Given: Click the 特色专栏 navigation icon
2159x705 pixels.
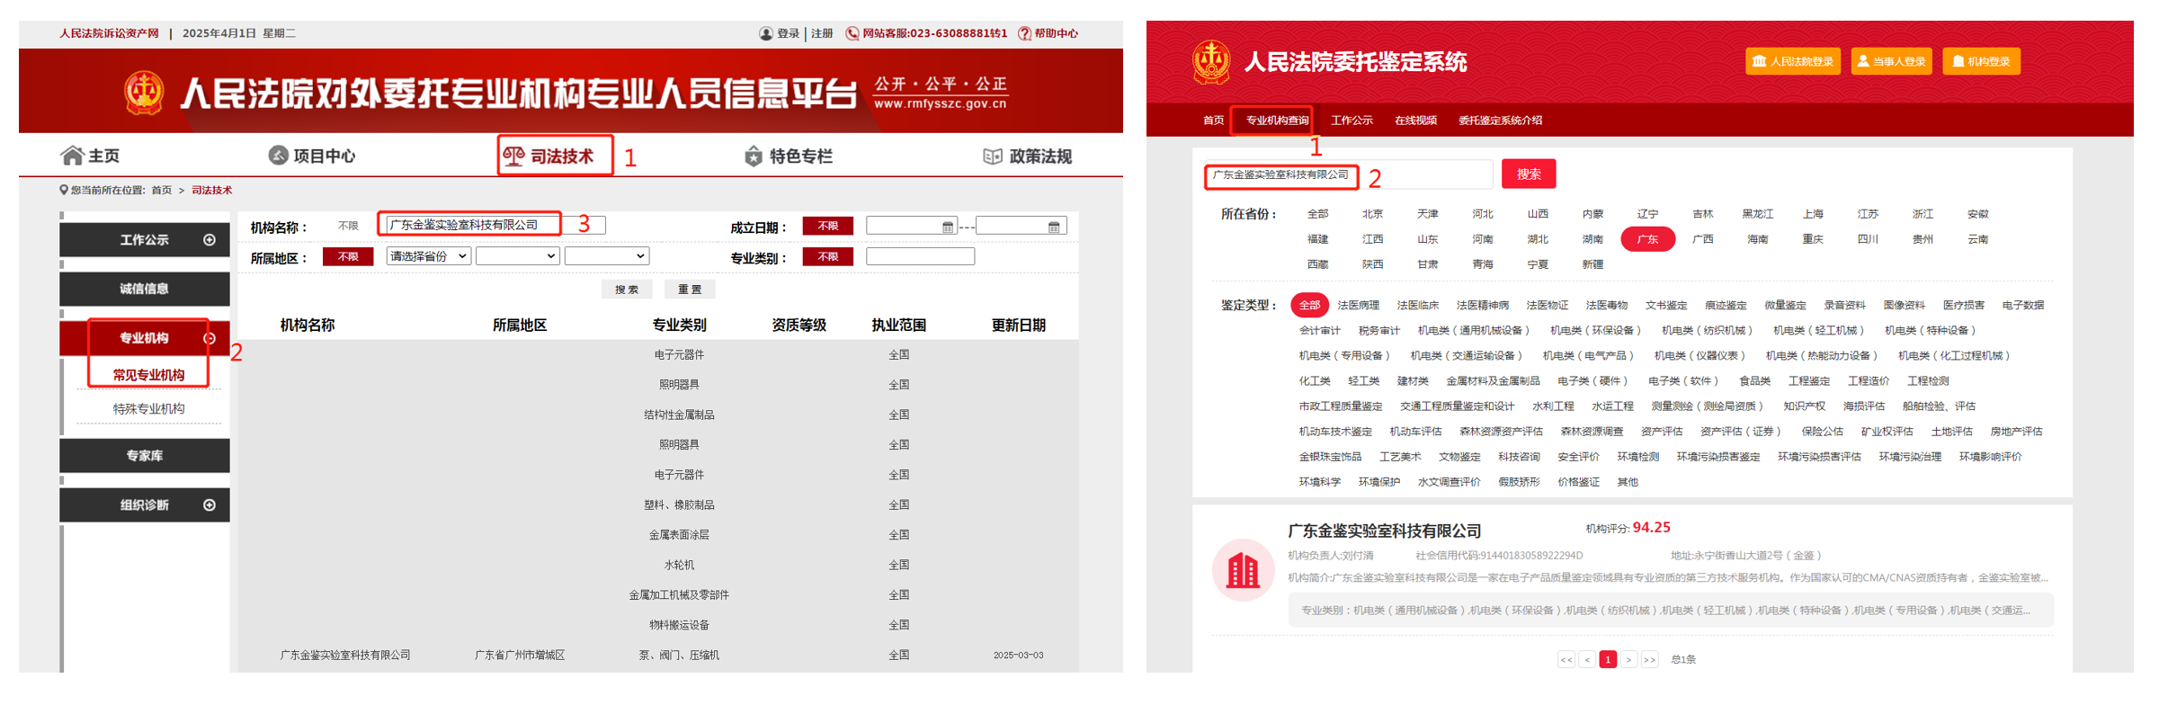Looking at the screenshot, I should click(x=754, y=156).
